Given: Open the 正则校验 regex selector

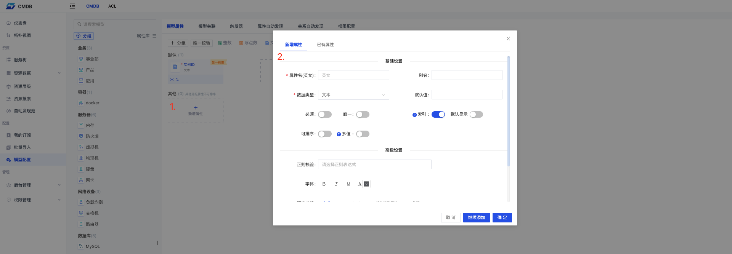Looking at the screenshot, I should point(374,165).
